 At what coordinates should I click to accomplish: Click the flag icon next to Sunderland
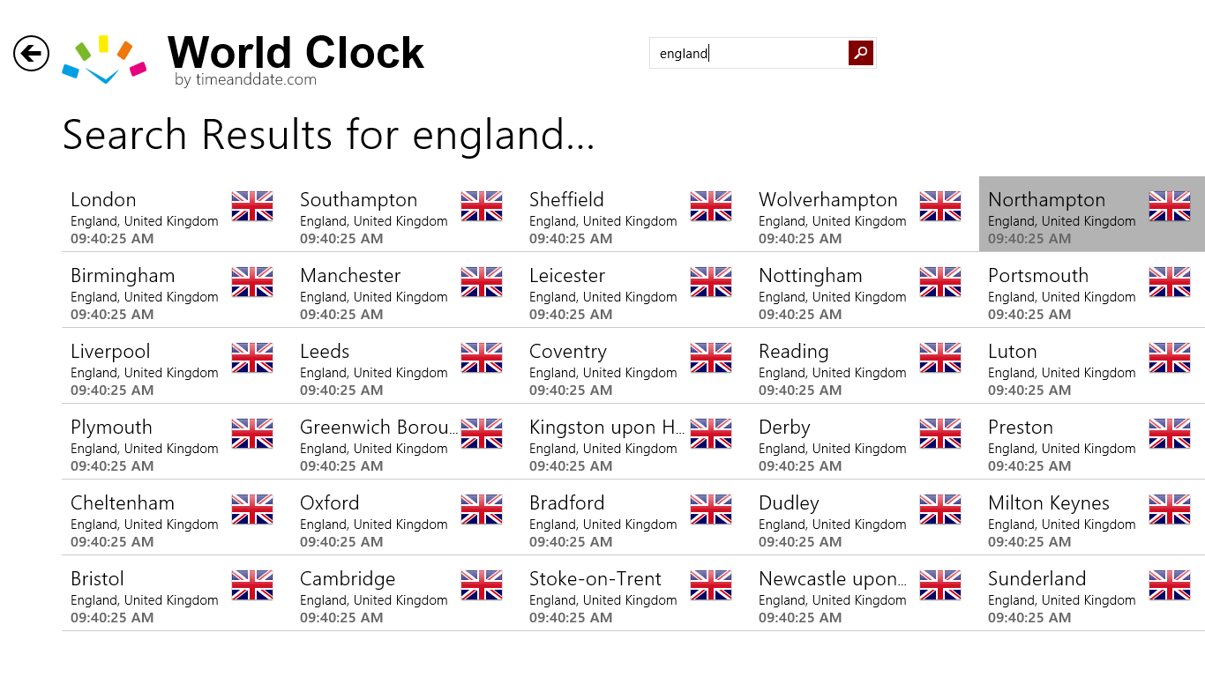[1170, 585]
